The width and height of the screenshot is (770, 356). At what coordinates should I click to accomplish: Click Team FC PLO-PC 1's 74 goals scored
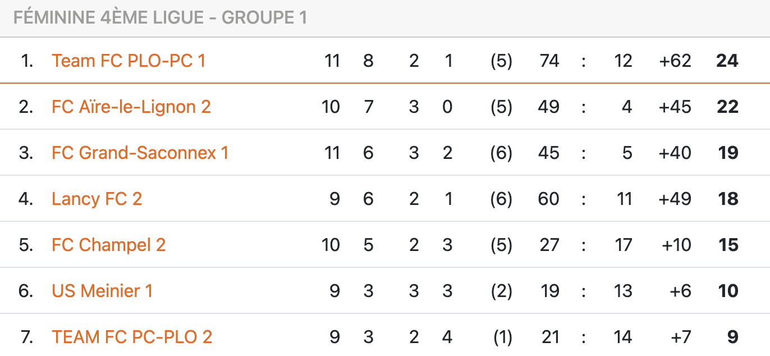549,61
